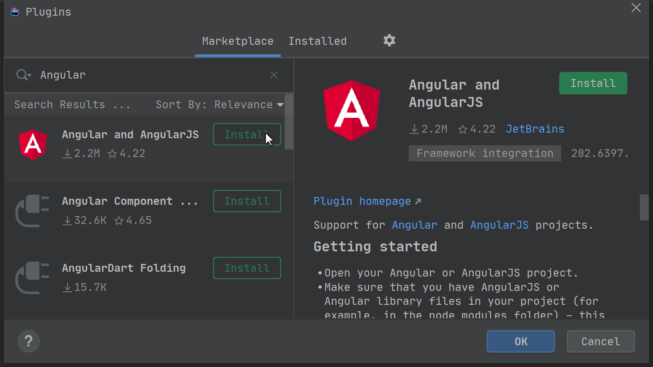653x367 pixels.
Task: Install Angular Component plugin
Action: [x=247, y=201]
